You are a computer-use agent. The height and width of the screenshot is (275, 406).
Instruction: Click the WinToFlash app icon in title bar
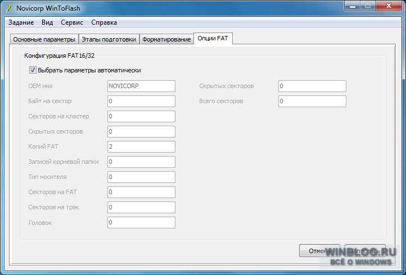pos(9,8)
